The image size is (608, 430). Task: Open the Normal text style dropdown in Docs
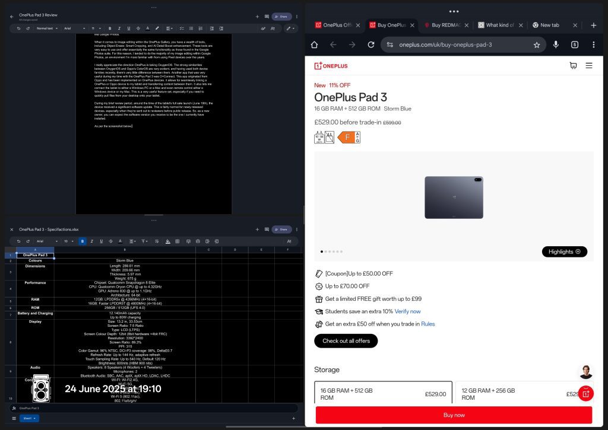coord(46,28)
